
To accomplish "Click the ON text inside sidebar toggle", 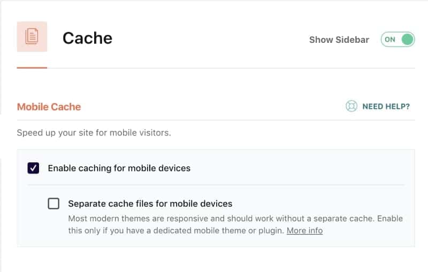I will tap(390, 40).
